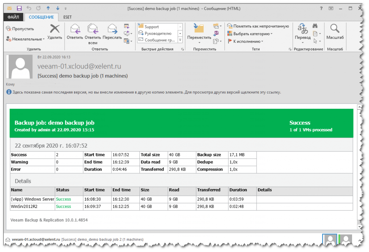Select Руководителю quick step
Image resolution: width=369 pixels, height=252 pixels.
(x=157, y=33)
